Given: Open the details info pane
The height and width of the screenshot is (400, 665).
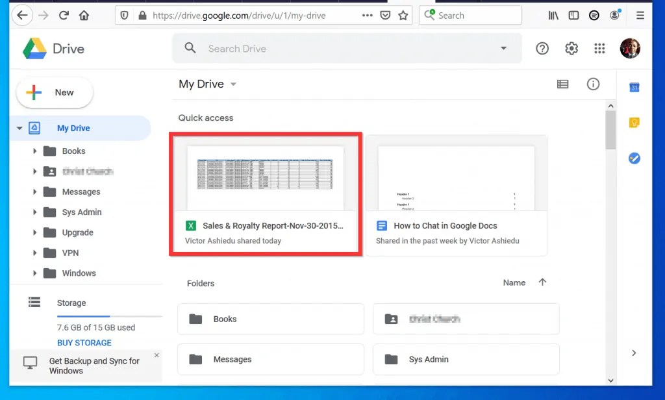Looking at the screenshot, I should 593,84.
